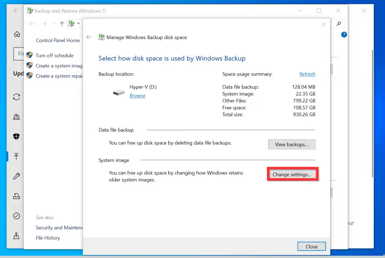Select the Windows Security shield icon

[x=17, y=136]
